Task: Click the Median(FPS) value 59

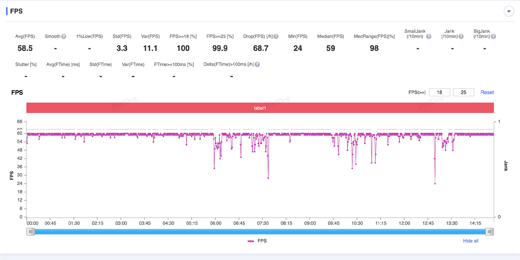Action: pyautogui.click(x=331, y=48)
